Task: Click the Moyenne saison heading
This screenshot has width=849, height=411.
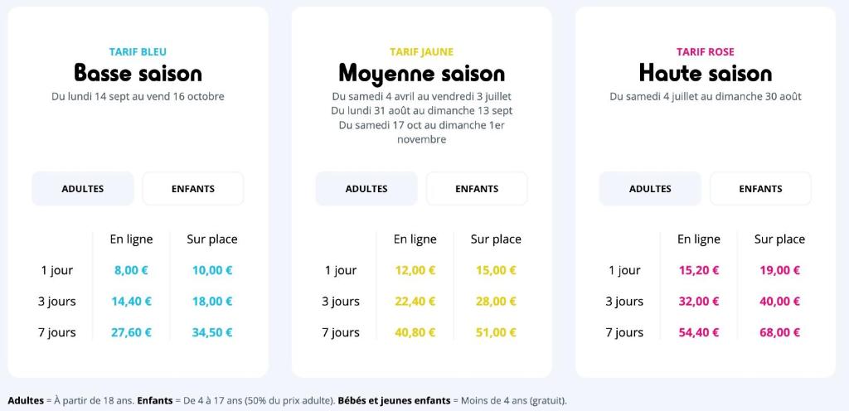Action: click(x=422, y=73)
